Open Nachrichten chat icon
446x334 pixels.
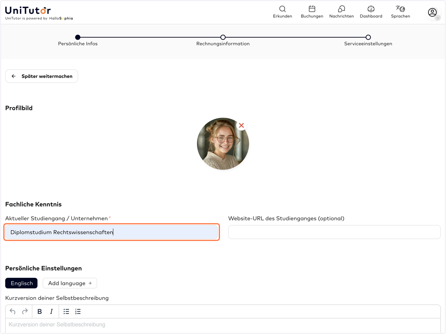coord(341,9)
